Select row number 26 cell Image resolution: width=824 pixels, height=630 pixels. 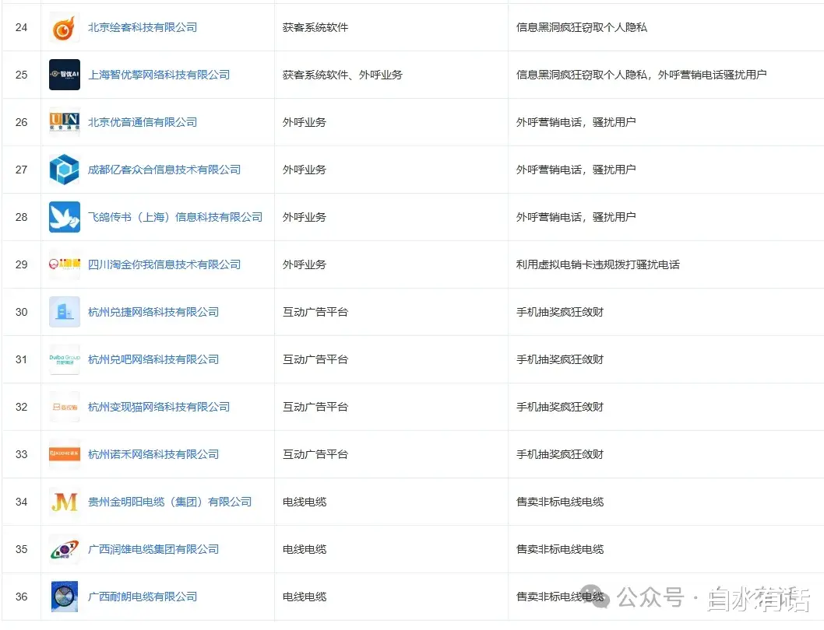[x=22, y=122]
